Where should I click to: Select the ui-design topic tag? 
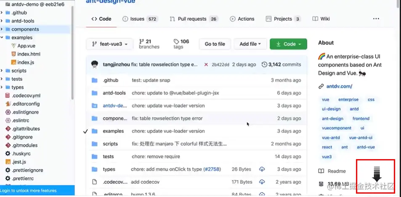pyautogui.click(x=331, y=109)
